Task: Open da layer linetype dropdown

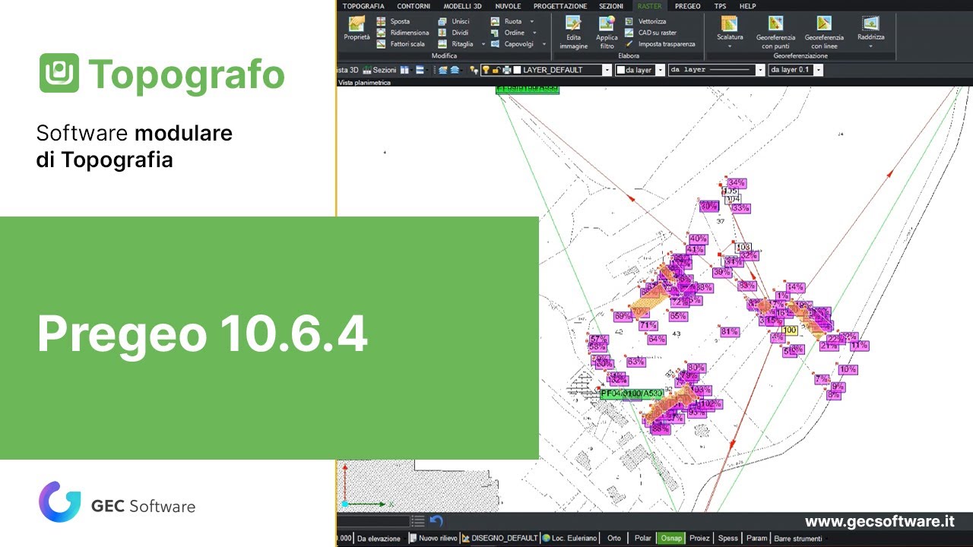Action: [x=760, y=70]
